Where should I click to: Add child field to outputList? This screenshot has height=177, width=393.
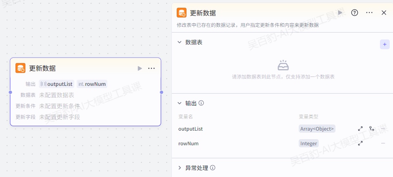(x=372, y=129)
